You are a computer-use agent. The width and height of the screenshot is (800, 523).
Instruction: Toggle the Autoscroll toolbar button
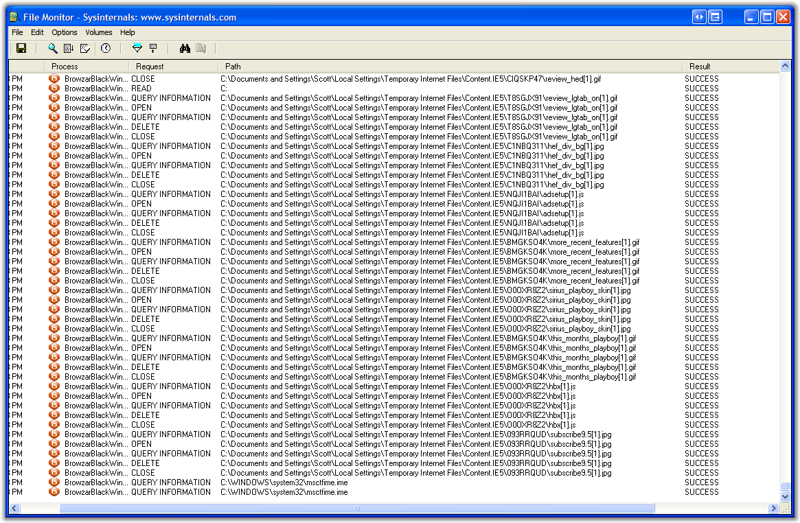coord(69,49)
